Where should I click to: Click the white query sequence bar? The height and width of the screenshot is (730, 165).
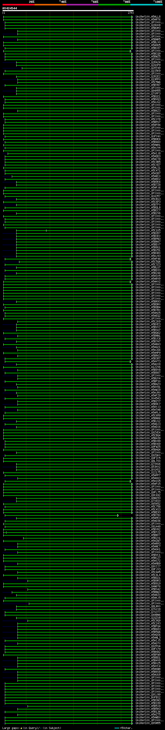[68, 10]
